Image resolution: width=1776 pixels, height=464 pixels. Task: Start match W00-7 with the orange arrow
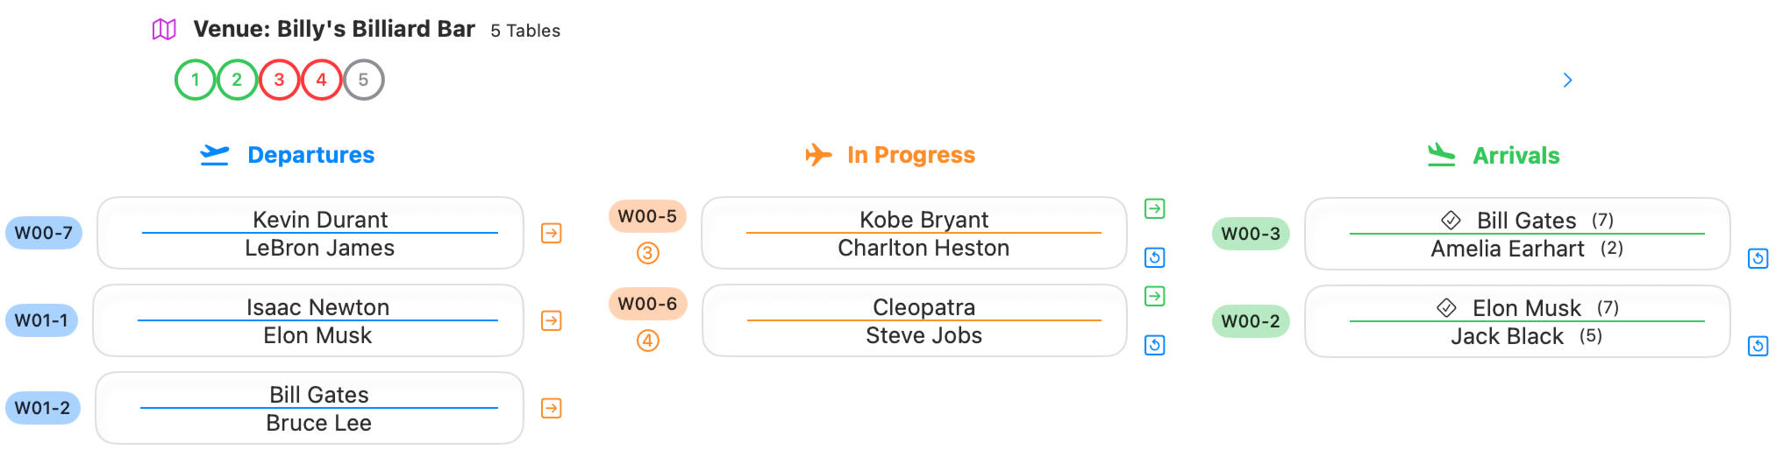[x=551, y=233]
